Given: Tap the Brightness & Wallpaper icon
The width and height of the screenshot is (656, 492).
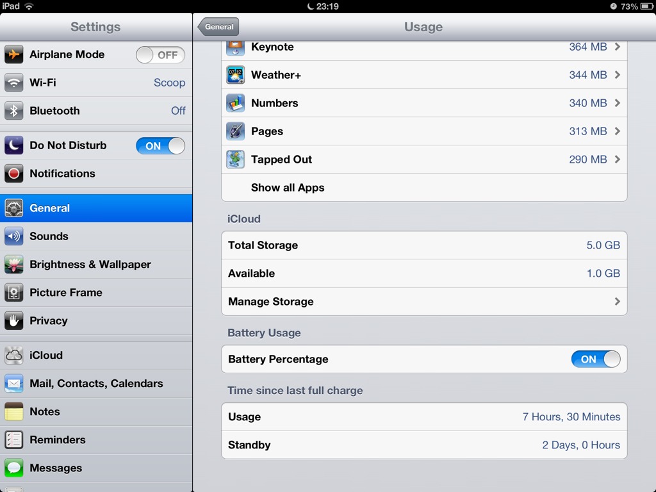Looking at the screenshot, I should [x=14, y=265].
